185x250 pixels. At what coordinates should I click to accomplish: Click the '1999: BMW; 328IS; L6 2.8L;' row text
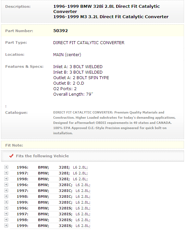pyautogui.click(x=54, y=226)
